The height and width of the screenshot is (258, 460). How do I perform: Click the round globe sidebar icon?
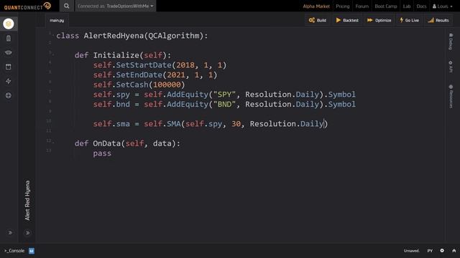click(9, 95)
